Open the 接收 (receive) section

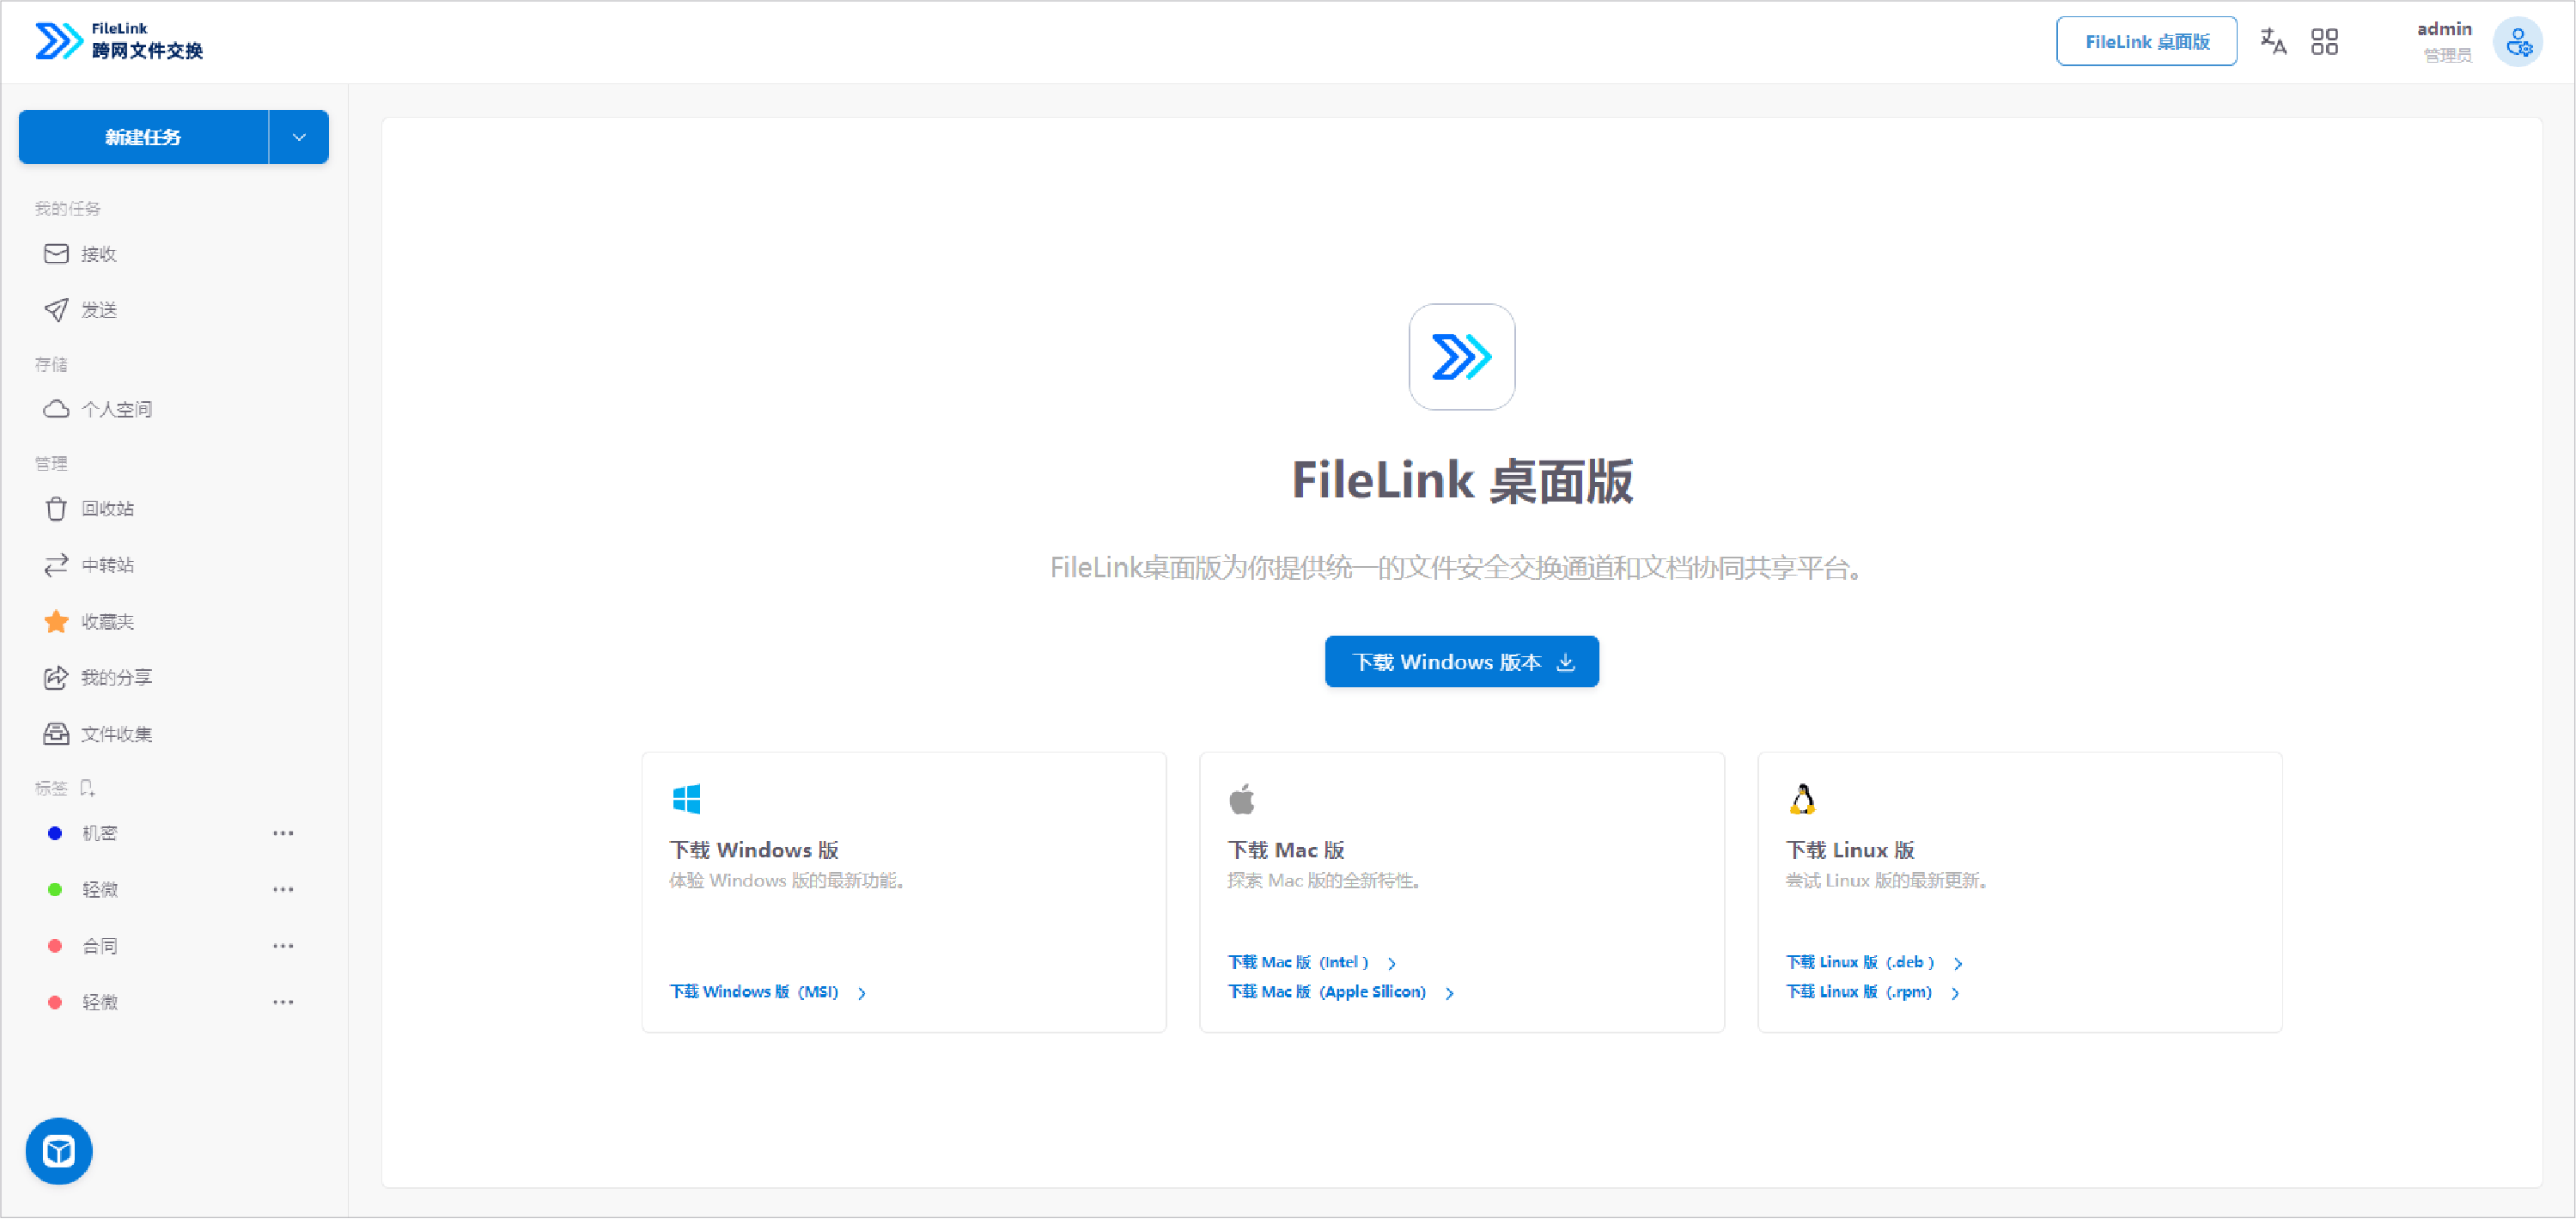100,253
